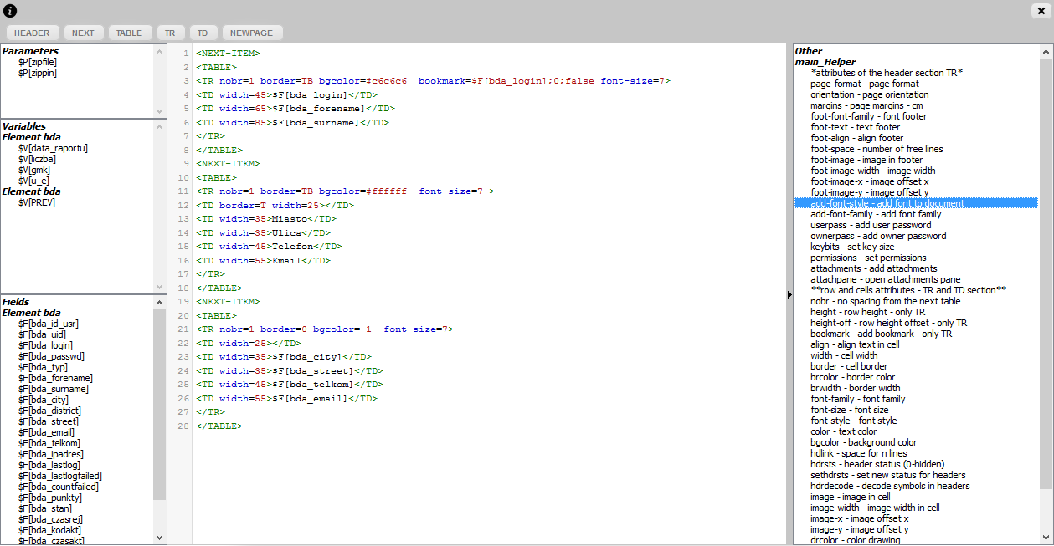
Task: Close the editor with the X icon
Action: [x=1039, y=11]
